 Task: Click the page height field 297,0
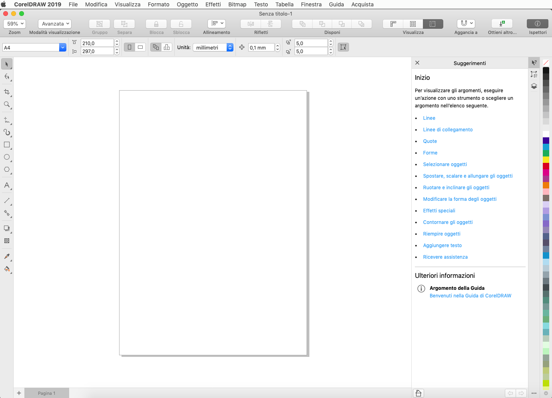(x=98, y=51)
